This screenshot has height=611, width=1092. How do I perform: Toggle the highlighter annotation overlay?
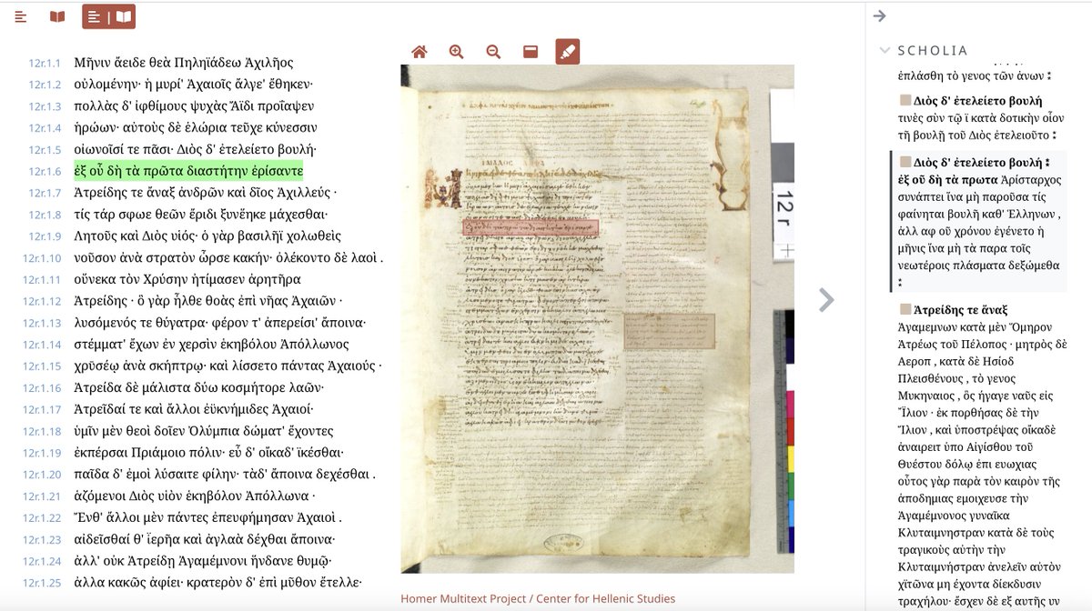point(567,52)
